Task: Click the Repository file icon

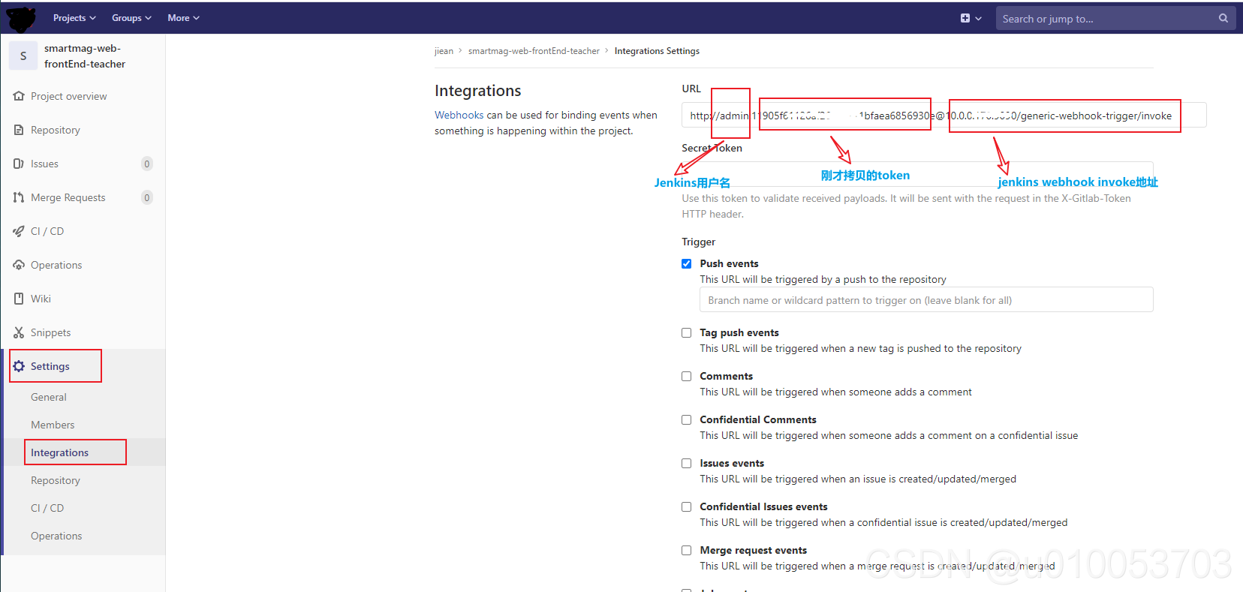Action: (x=19, y=130)
